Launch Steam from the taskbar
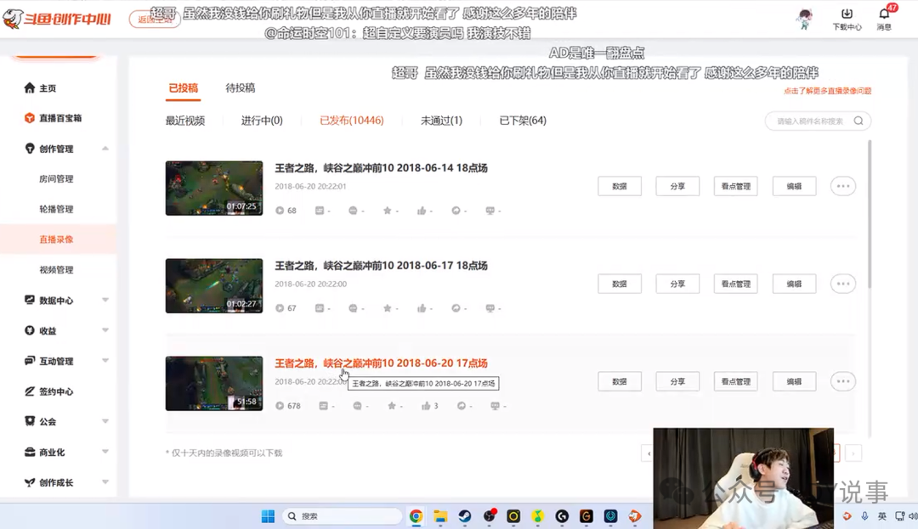 465,516
